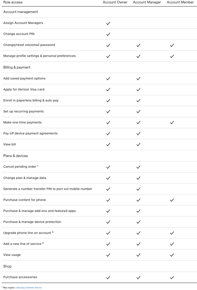Click Account Member checkmark for Purchase content for phone

[172, 200]
